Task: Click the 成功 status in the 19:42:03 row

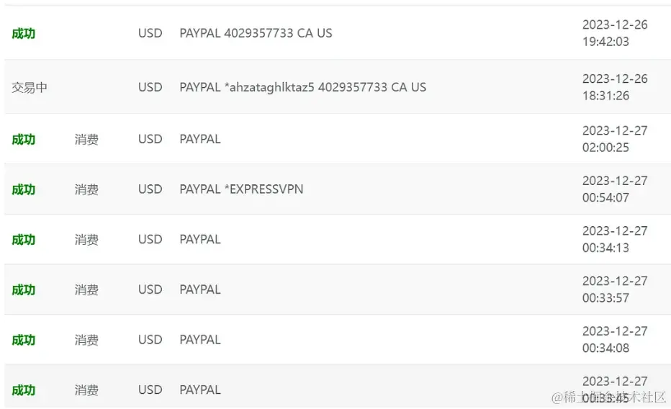Action: (x=23, y=33)
